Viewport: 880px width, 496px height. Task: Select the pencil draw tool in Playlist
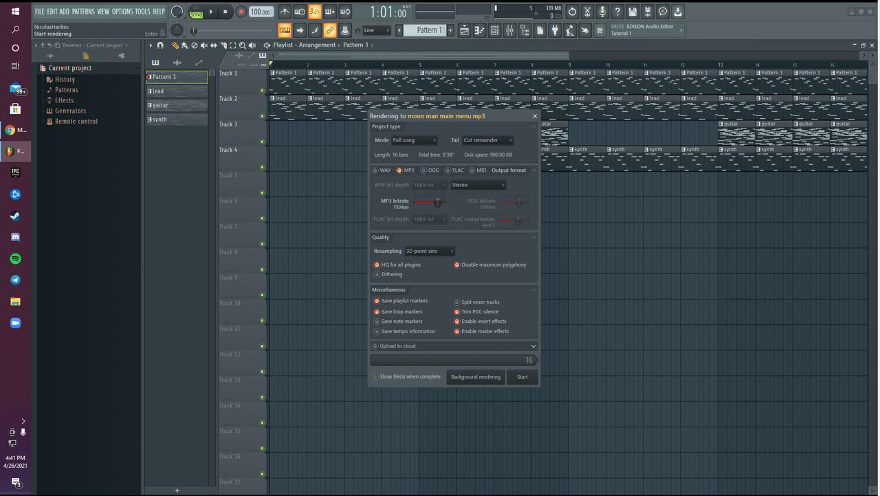pos(175,45)
